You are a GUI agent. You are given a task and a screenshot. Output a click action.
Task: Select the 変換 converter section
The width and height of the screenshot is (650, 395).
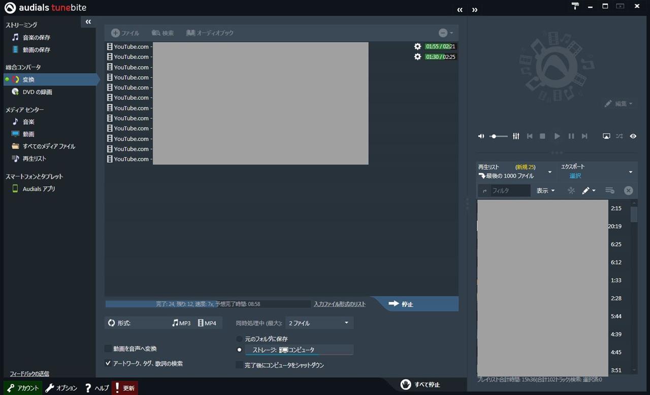(x=52, y=80)
